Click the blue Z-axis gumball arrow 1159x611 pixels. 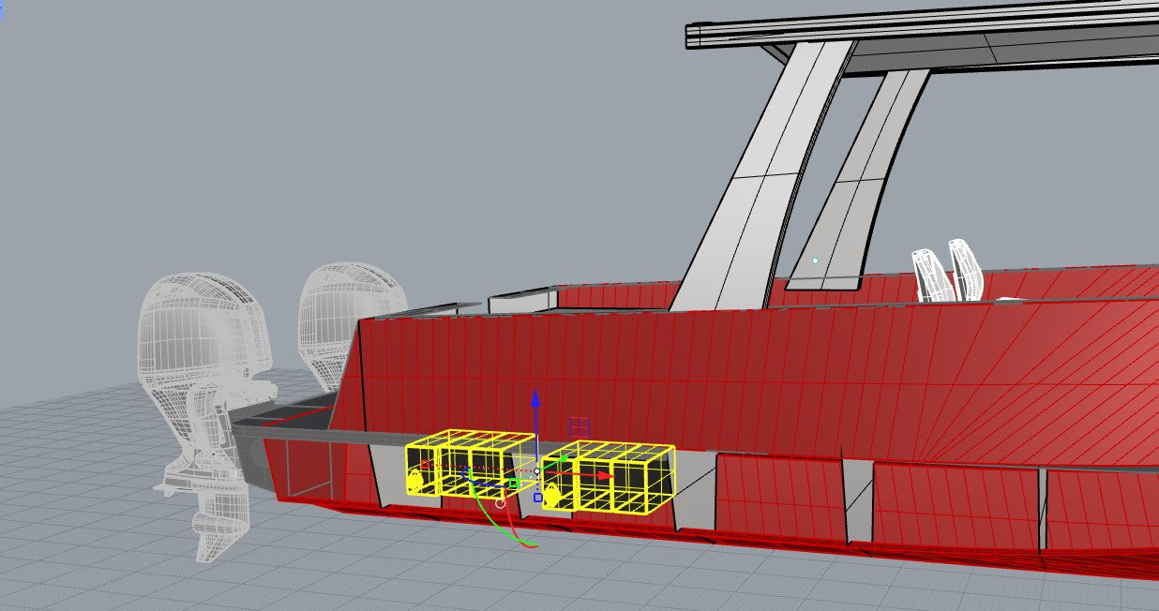tap(535, 400)
